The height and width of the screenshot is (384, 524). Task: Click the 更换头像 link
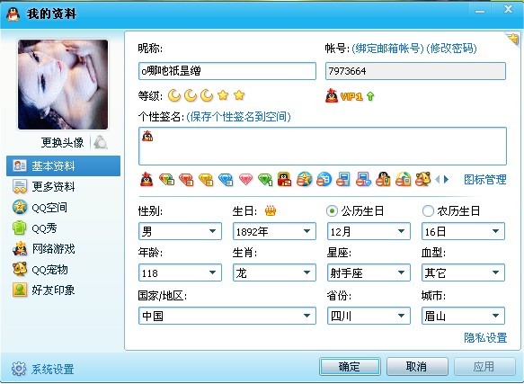[x=63, y=143]
